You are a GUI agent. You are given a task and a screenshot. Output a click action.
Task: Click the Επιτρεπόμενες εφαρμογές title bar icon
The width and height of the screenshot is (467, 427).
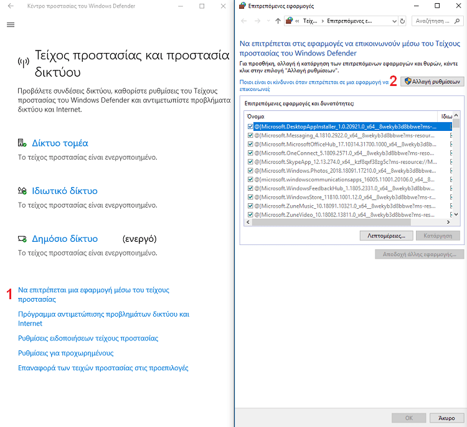click(x=242, y=6)
